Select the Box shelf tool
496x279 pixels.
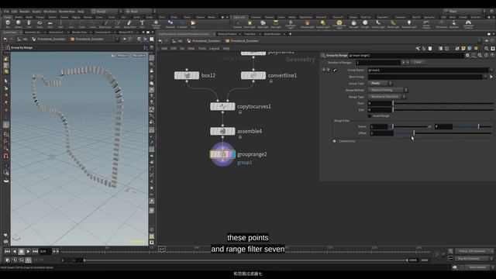point(8,24)
